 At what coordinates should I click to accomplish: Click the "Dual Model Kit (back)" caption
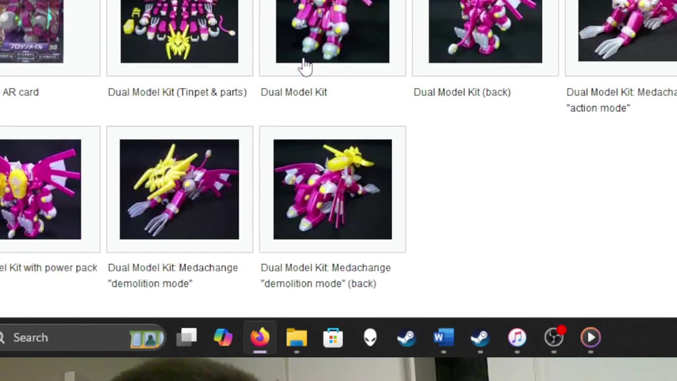(462, 92)
